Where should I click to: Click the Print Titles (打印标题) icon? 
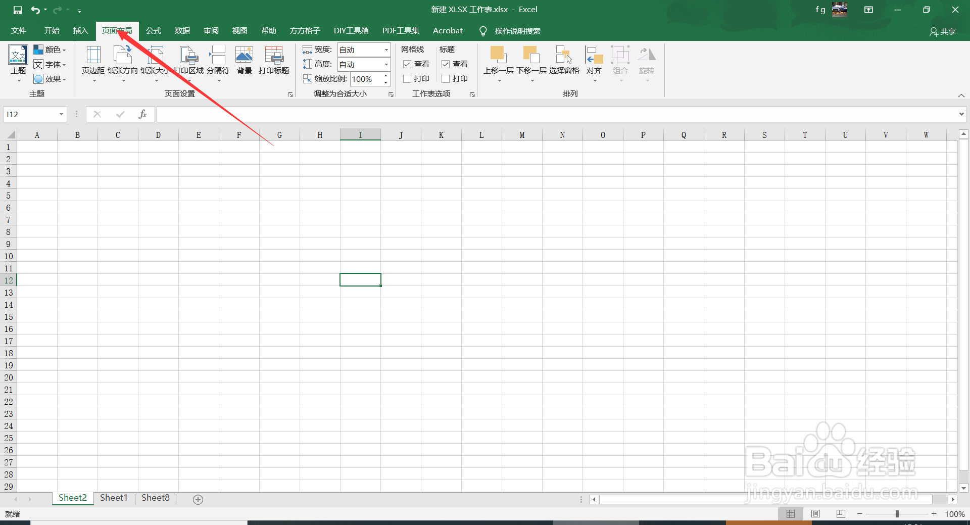pos(274,55)
